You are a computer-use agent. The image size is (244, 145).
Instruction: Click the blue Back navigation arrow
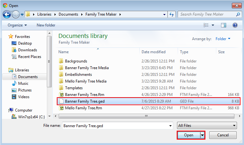7,15
